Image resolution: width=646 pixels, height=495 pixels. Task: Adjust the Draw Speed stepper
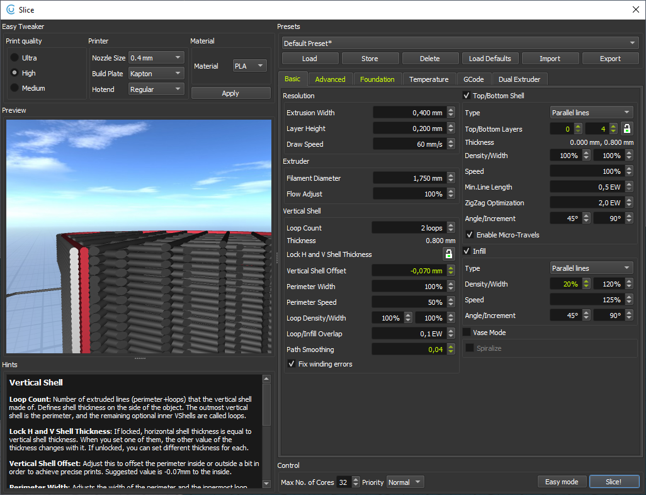(451, 144)
